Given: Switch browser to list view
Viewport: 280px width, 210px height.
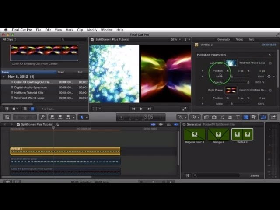Looking at the screenshot, I should pyautogui.click(x=32, y=109).
